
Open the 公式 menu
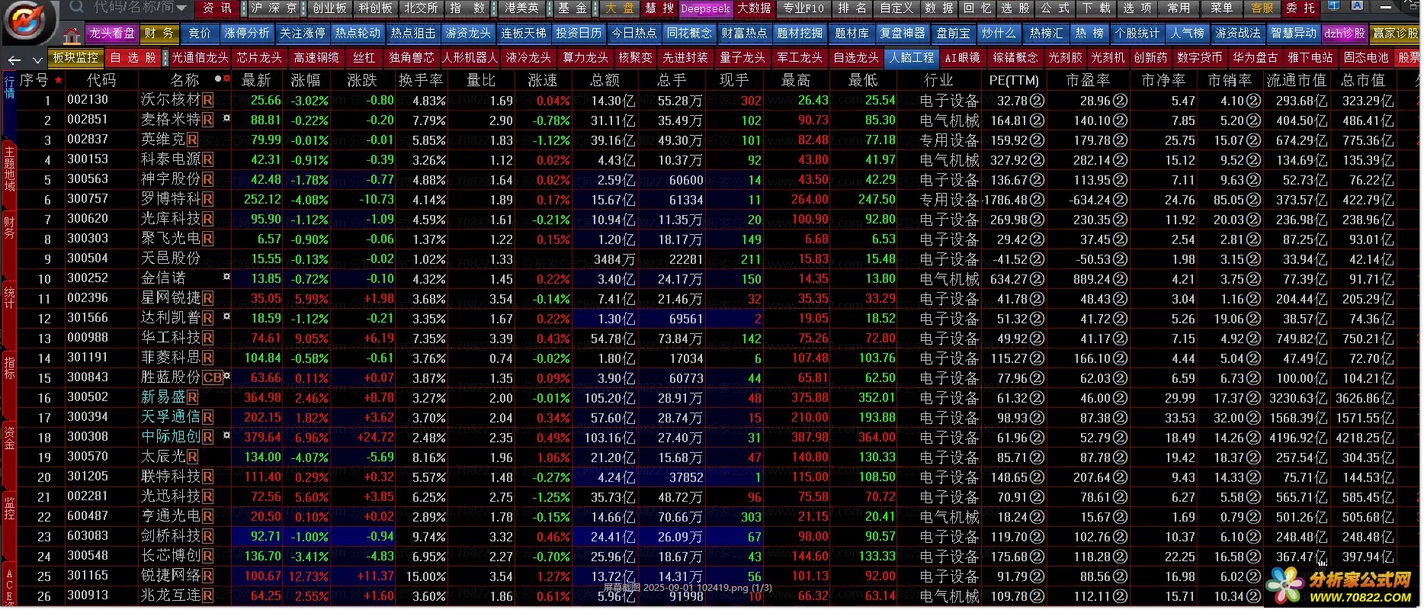[x=1056, y=8]
